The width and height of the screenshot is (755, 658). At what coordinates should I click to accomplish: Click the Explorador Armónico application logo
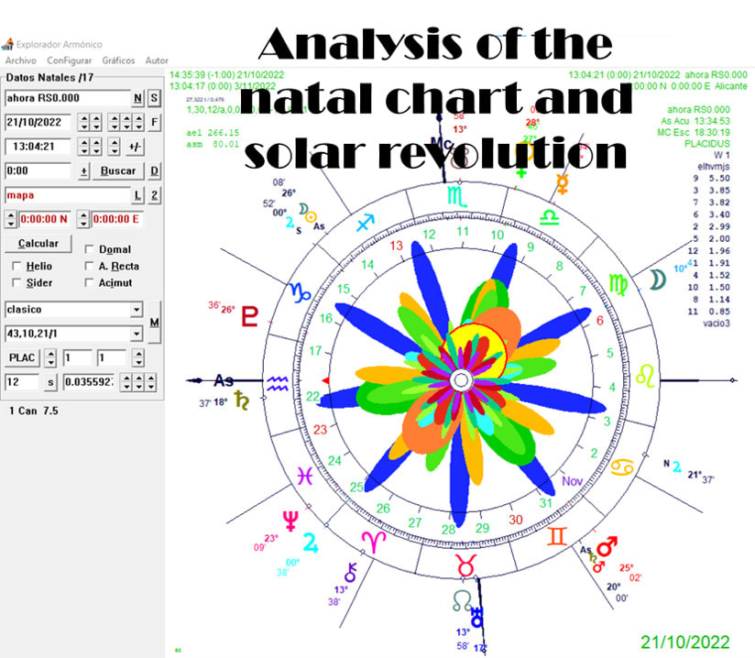(8, 42)
